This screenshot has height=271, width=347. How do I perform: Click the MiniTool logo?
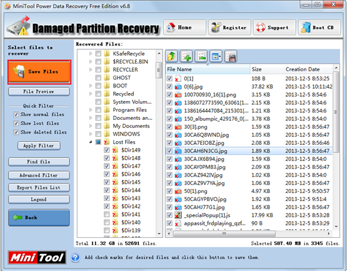[37, 257]
